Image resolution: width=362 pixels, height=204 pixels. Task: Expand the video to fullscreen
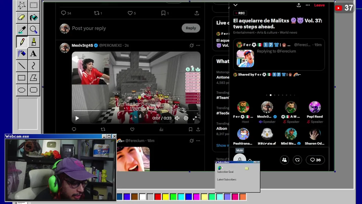pyautogui.click(x=195, y=118)
